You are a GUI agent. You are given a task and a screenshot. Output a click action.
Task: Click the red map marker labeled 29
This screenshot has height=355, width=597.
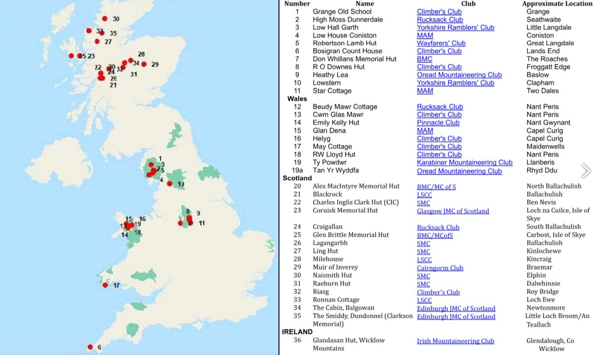tap(144, 64)
